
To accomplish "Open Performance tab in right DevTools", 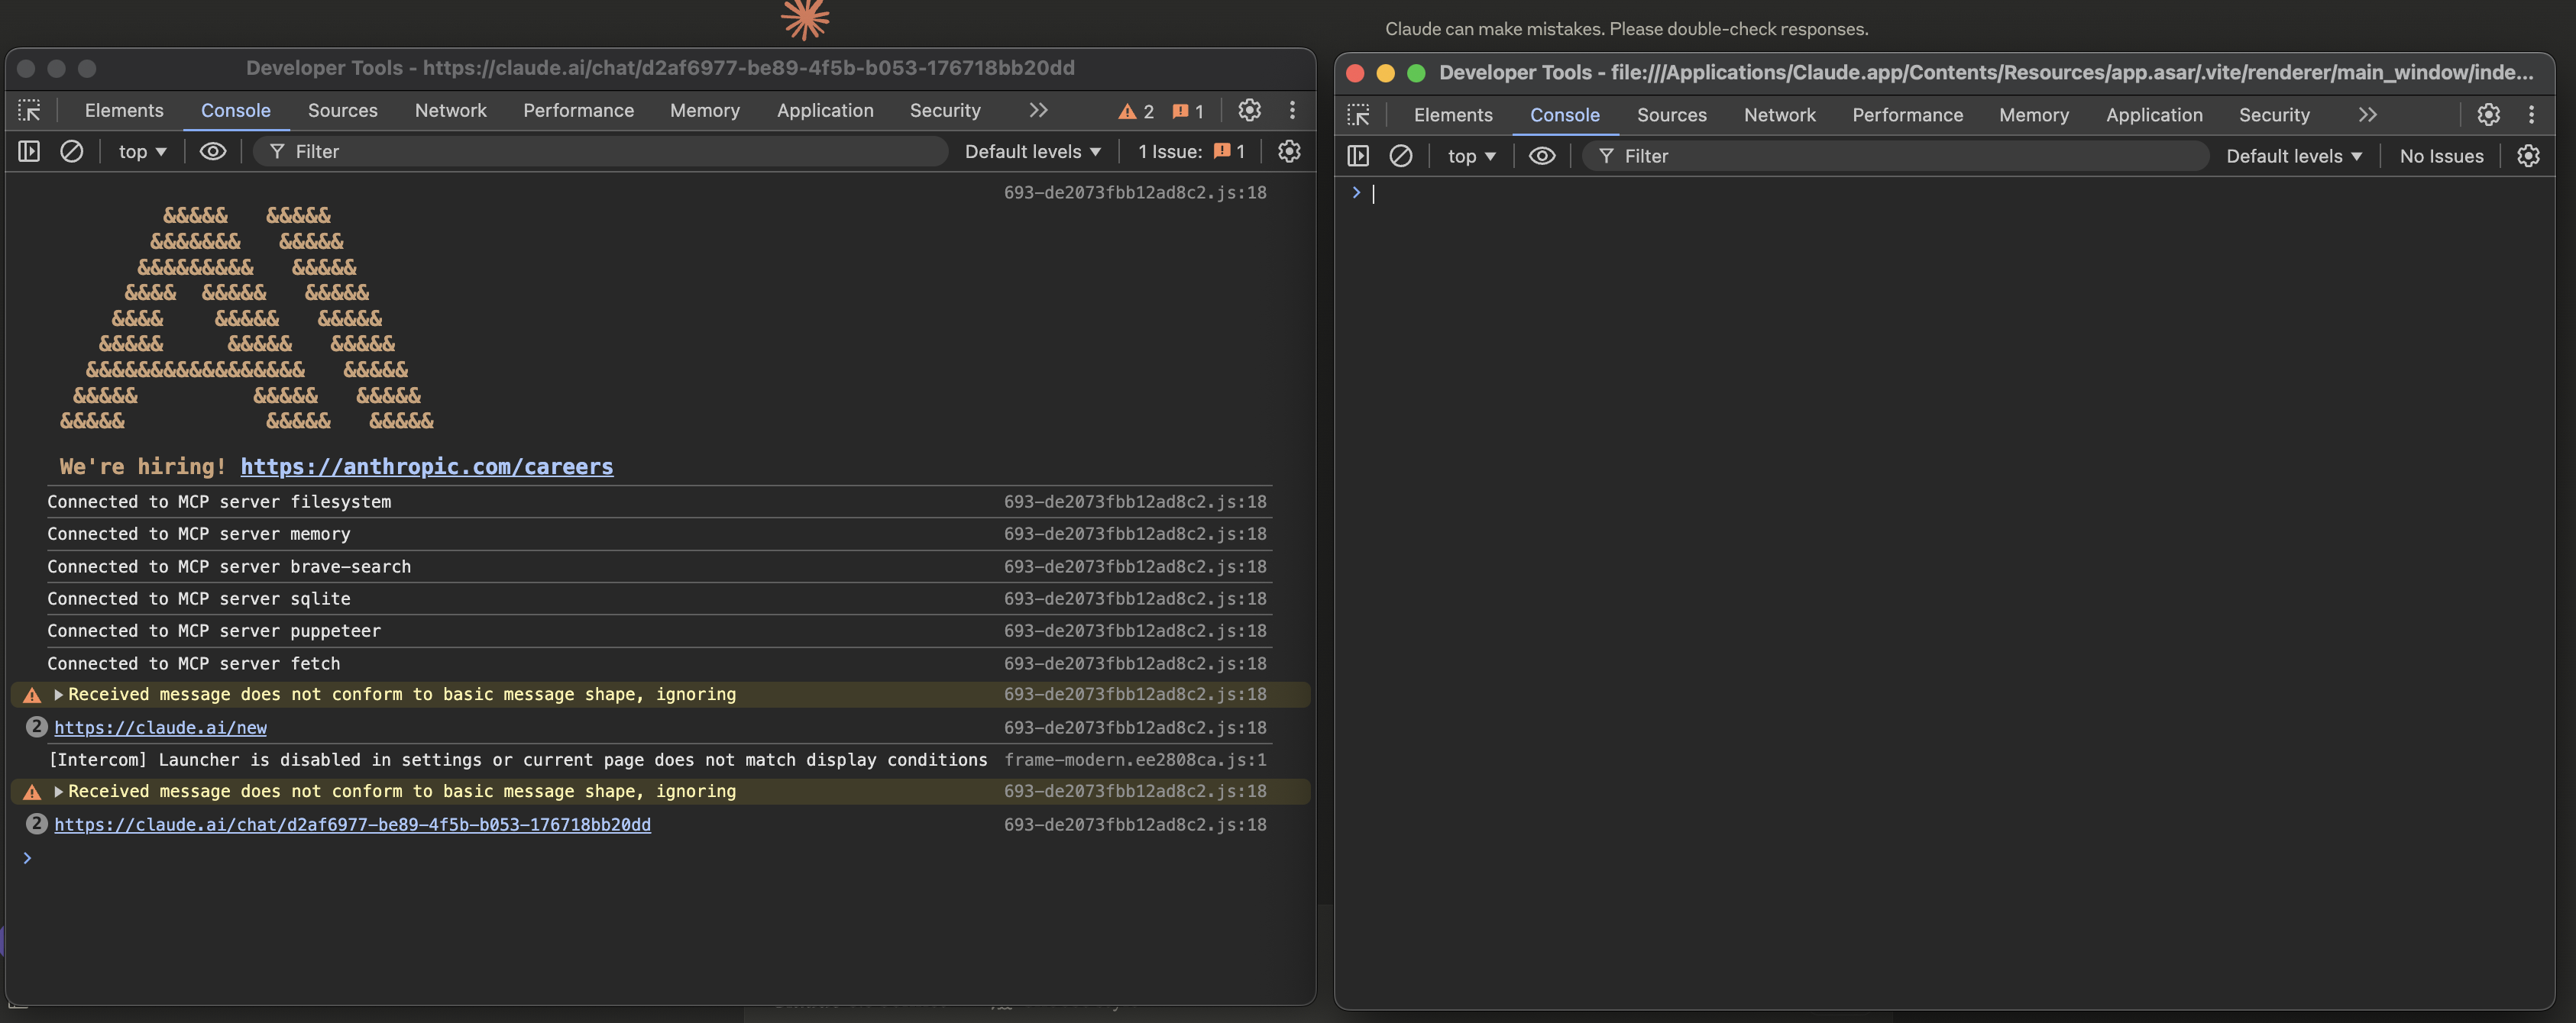I will 1907,115.
